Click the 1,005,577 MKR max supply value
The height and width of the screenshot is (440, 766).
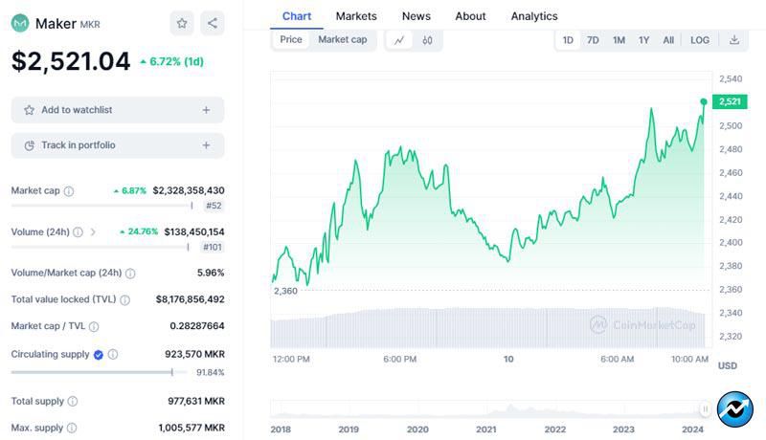(x=191, y=428)
